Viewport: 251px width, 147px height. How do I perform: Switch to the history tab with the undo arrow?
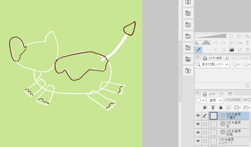(222, 94)
